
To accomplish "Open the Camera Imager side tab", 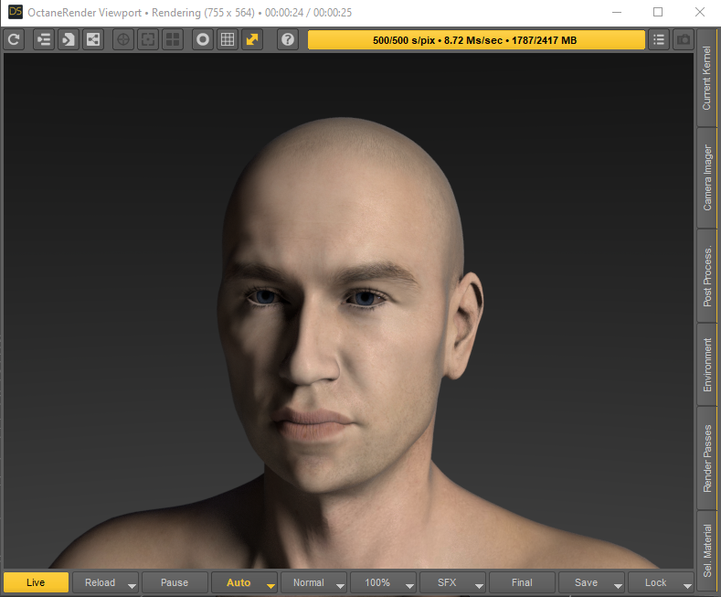I will [x=706, y=178].
